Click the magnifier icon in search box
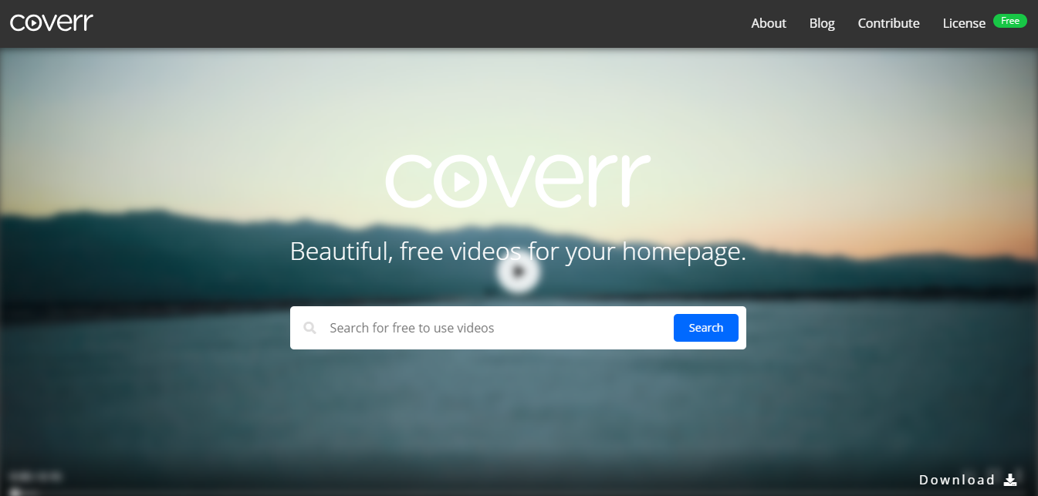 coord(310,328)
